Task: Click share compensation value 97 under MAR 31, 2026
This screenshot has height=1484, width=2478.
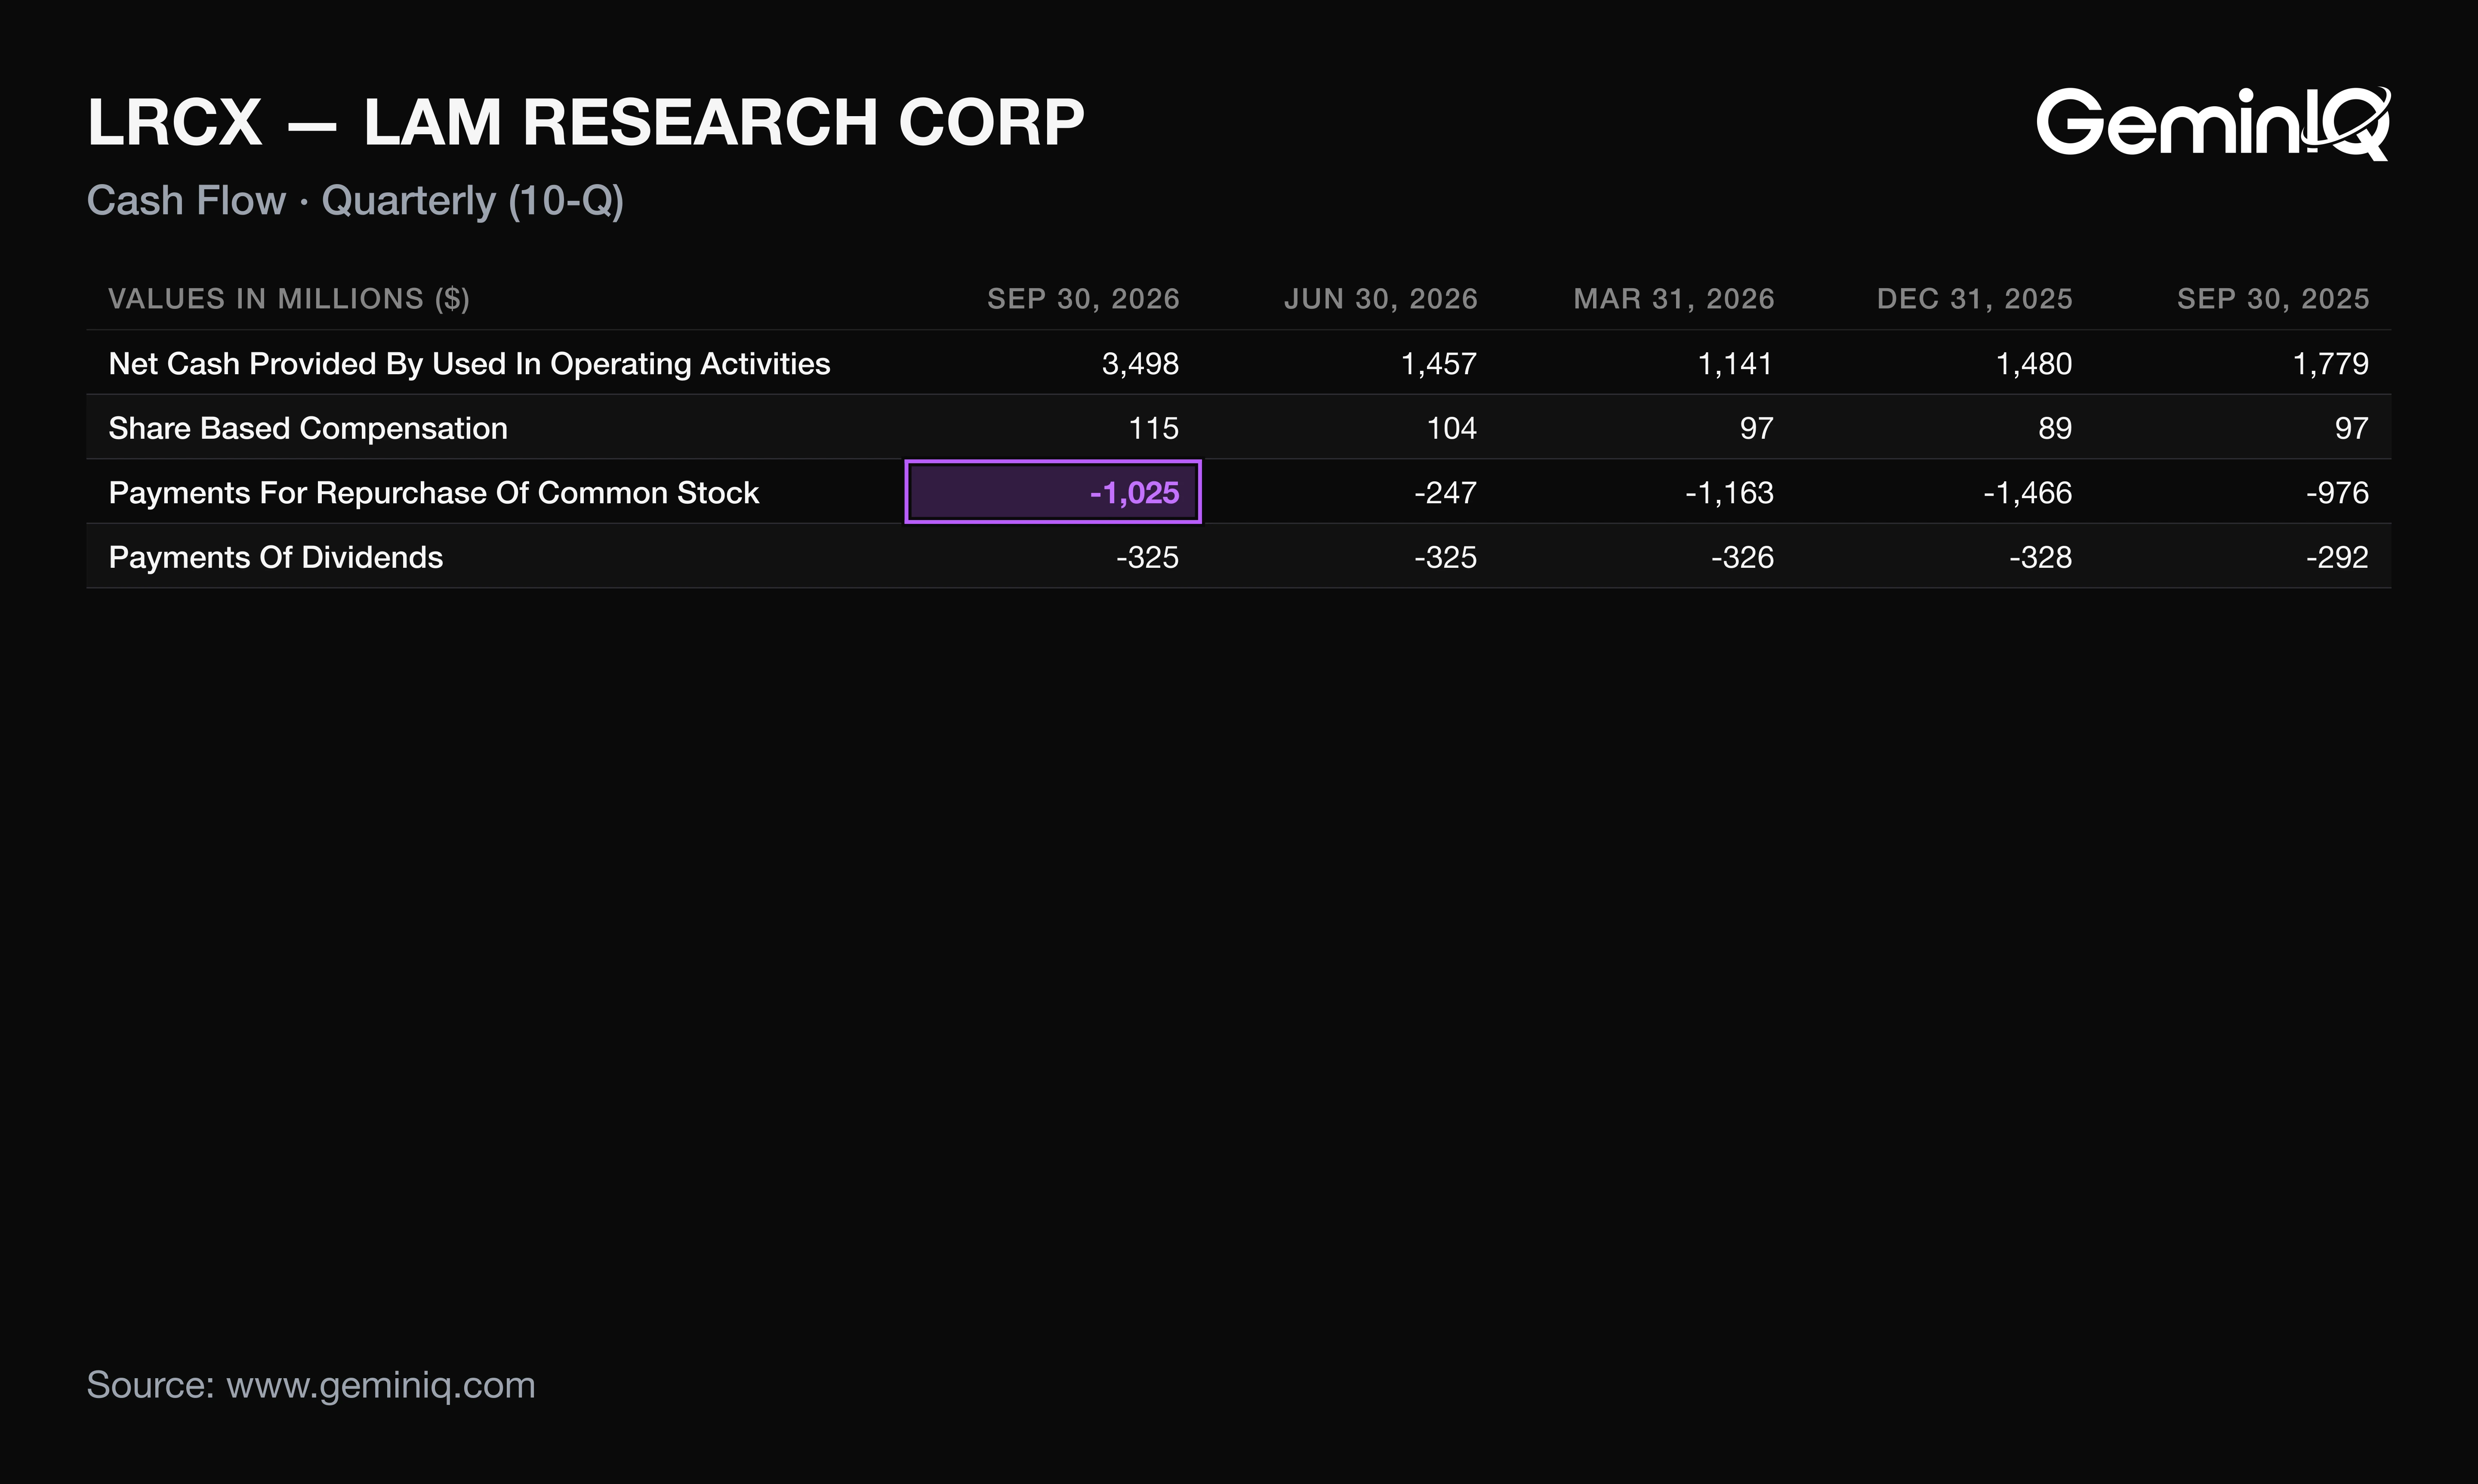Action: [1756, 428]
